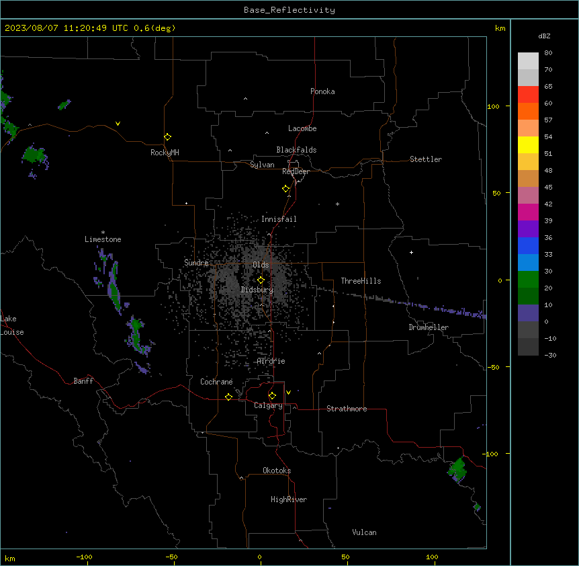Click the yellow V marker east of Calgary
This screenshot has height=566, width=579.
click(x=288, y=393)
